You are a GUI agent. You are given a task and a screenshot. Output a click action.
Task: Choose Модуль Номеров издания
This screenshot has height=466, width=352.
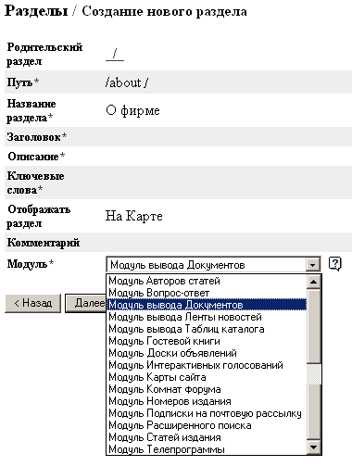coord(207,401)
